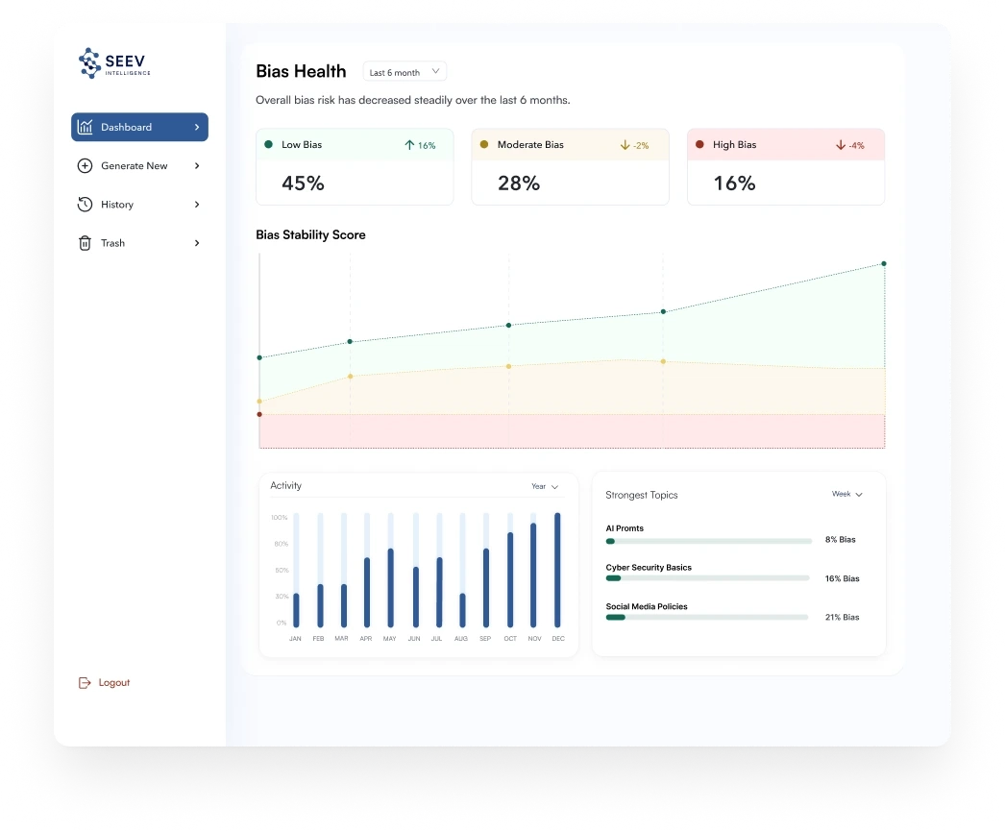Click the SEEV Intelligence logo
The image size is (1005, 832).
point(112,62)
